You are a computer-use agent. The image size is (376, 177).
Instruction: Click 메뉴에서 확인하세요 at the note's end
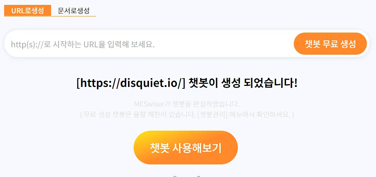point(260,115)
